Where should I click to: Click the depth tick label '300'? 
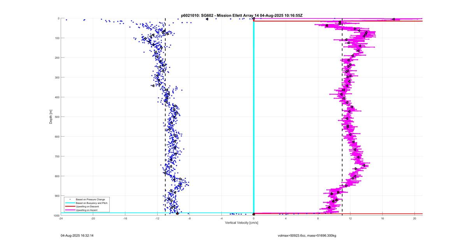tap(57, 77)
